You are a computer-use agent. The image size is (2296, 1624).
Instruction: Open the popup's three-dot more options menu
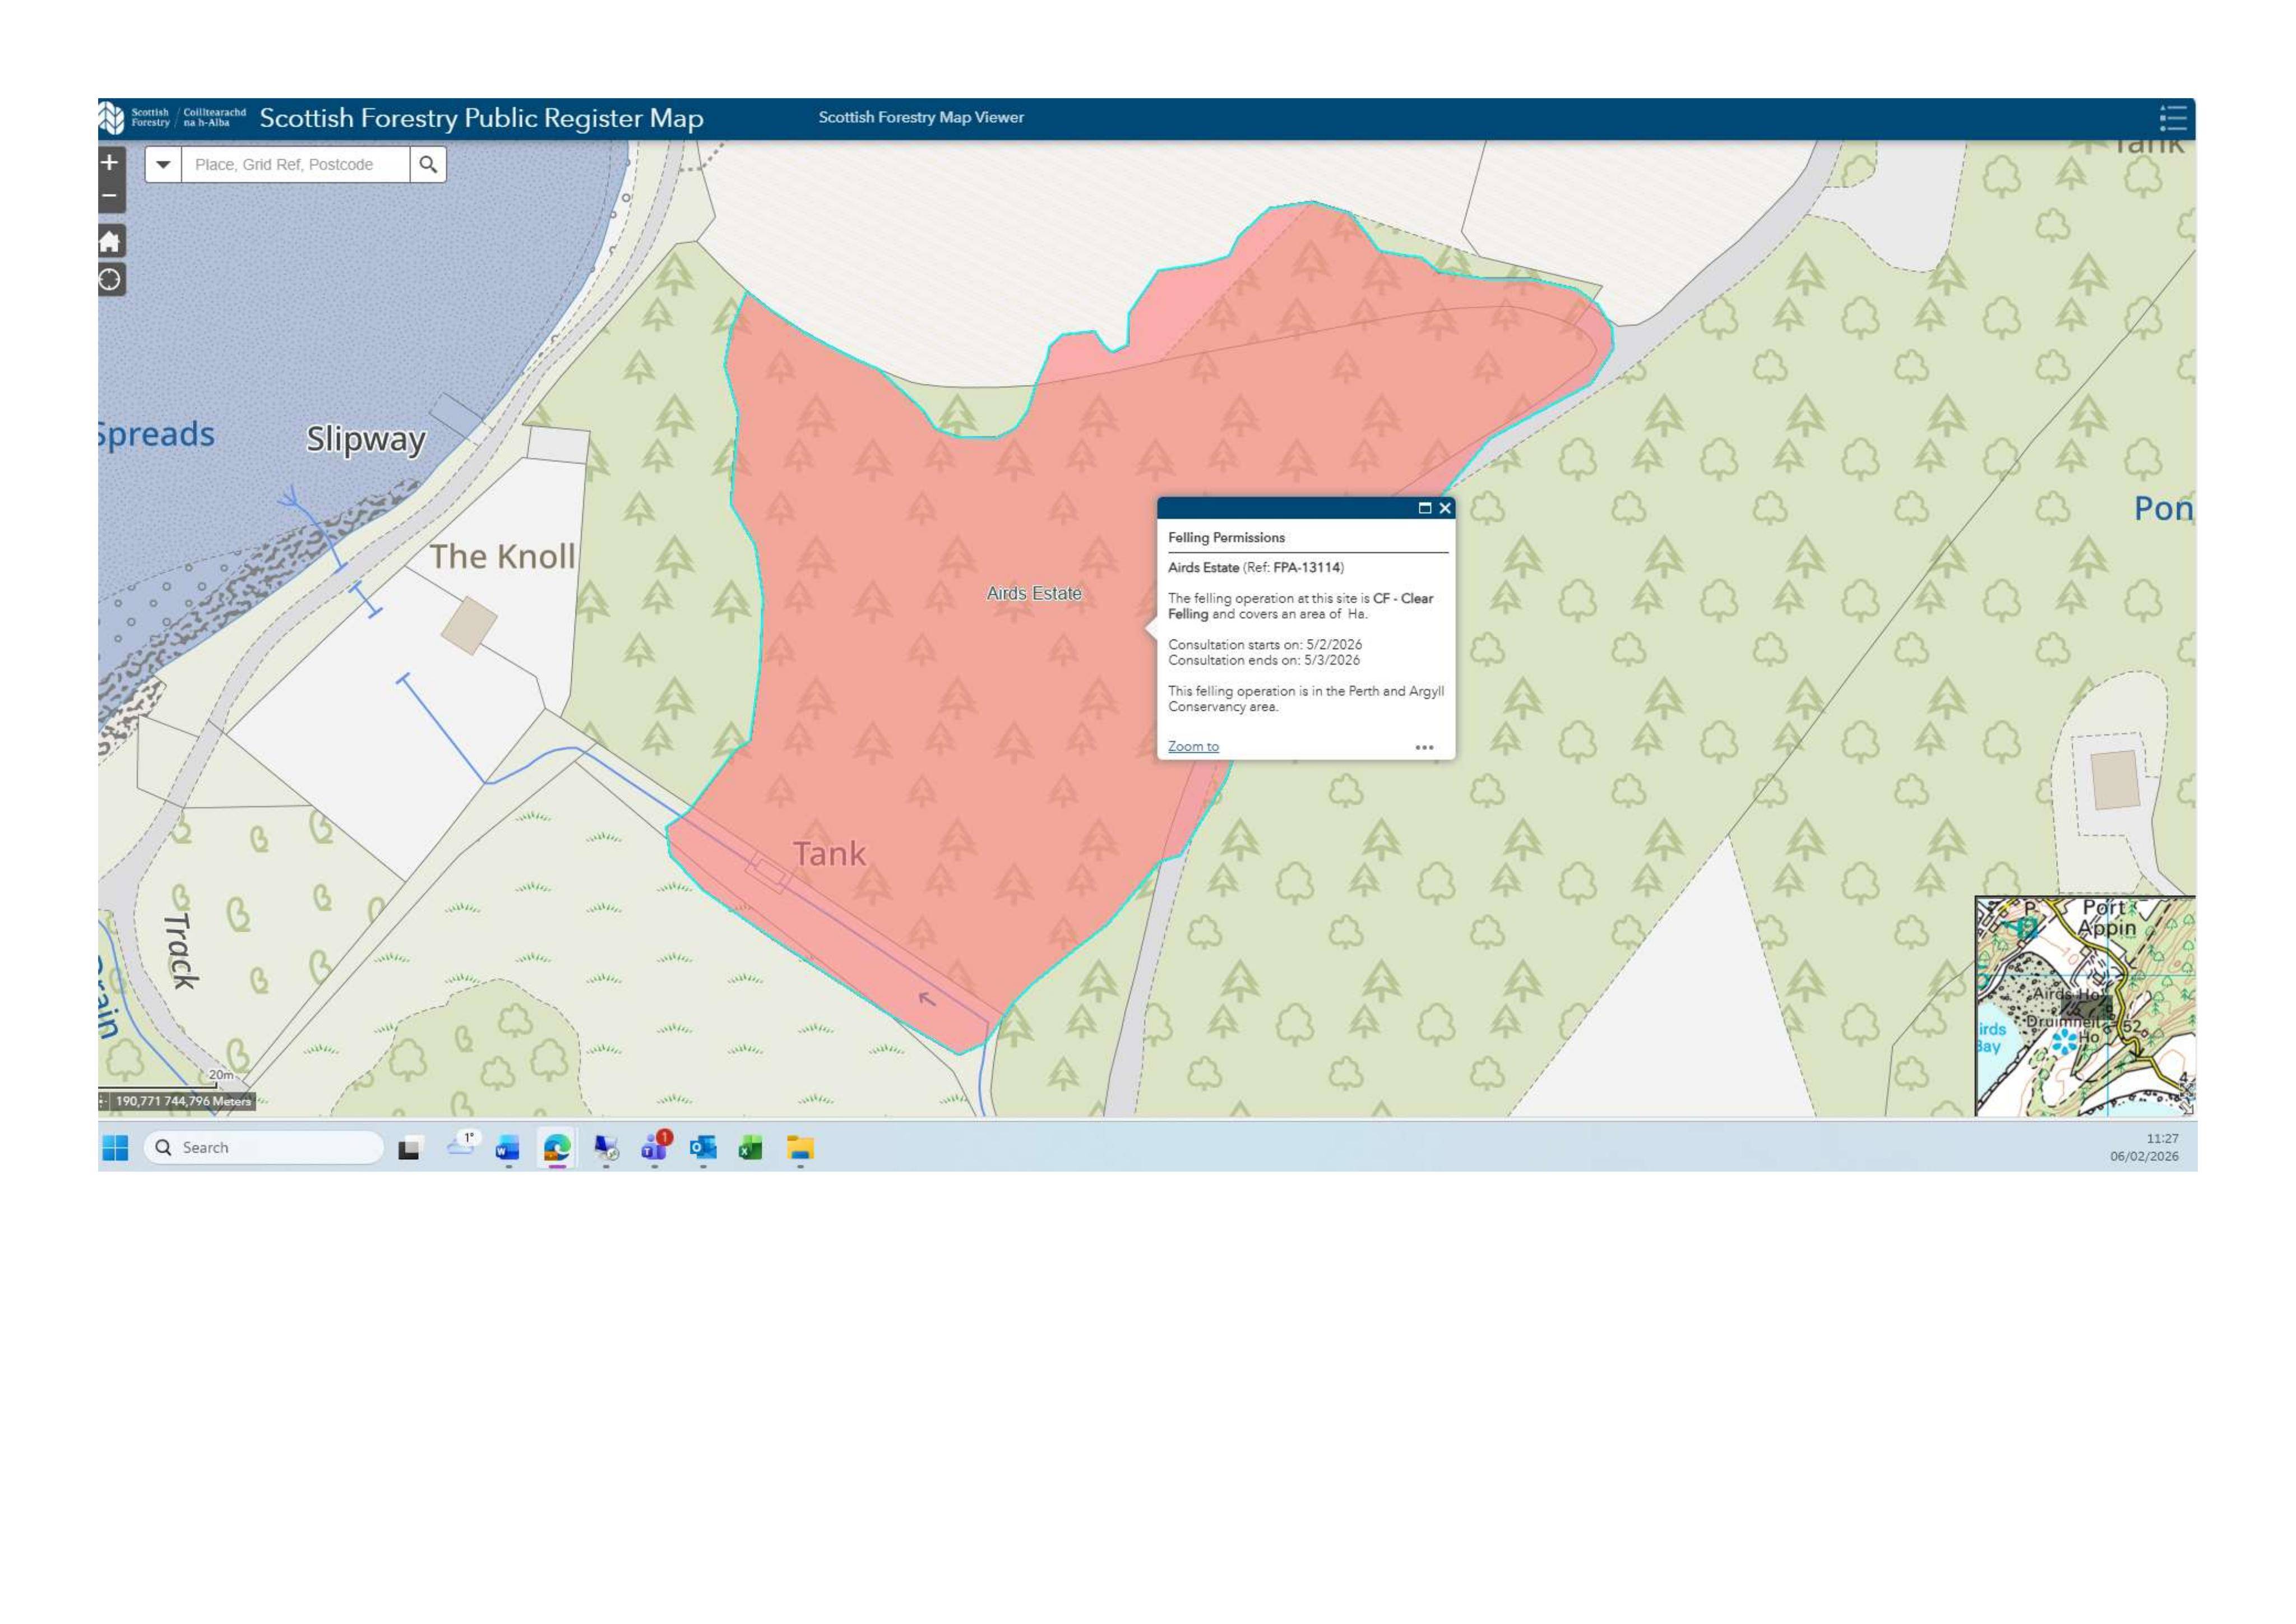1424,747
